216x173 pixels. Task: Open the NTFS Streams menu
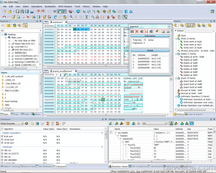point(65,6)
